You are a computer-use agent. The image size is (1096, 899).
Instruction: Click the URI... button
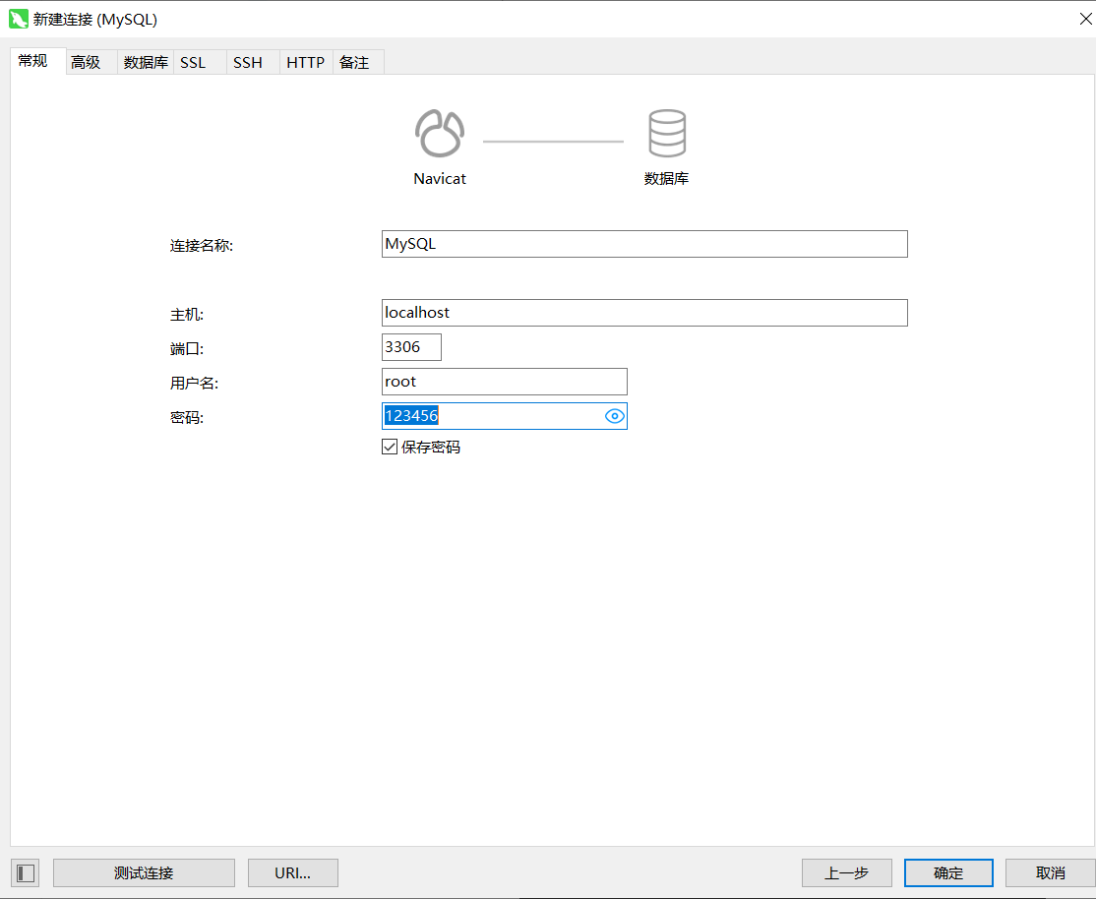point(292,872)
